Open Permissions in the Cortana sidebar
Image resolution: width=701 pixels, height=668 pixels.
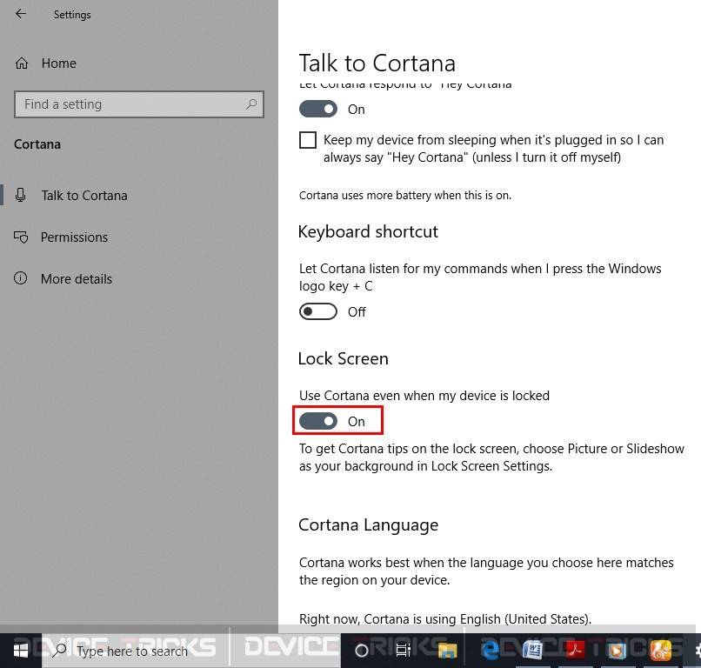point(74,237)
